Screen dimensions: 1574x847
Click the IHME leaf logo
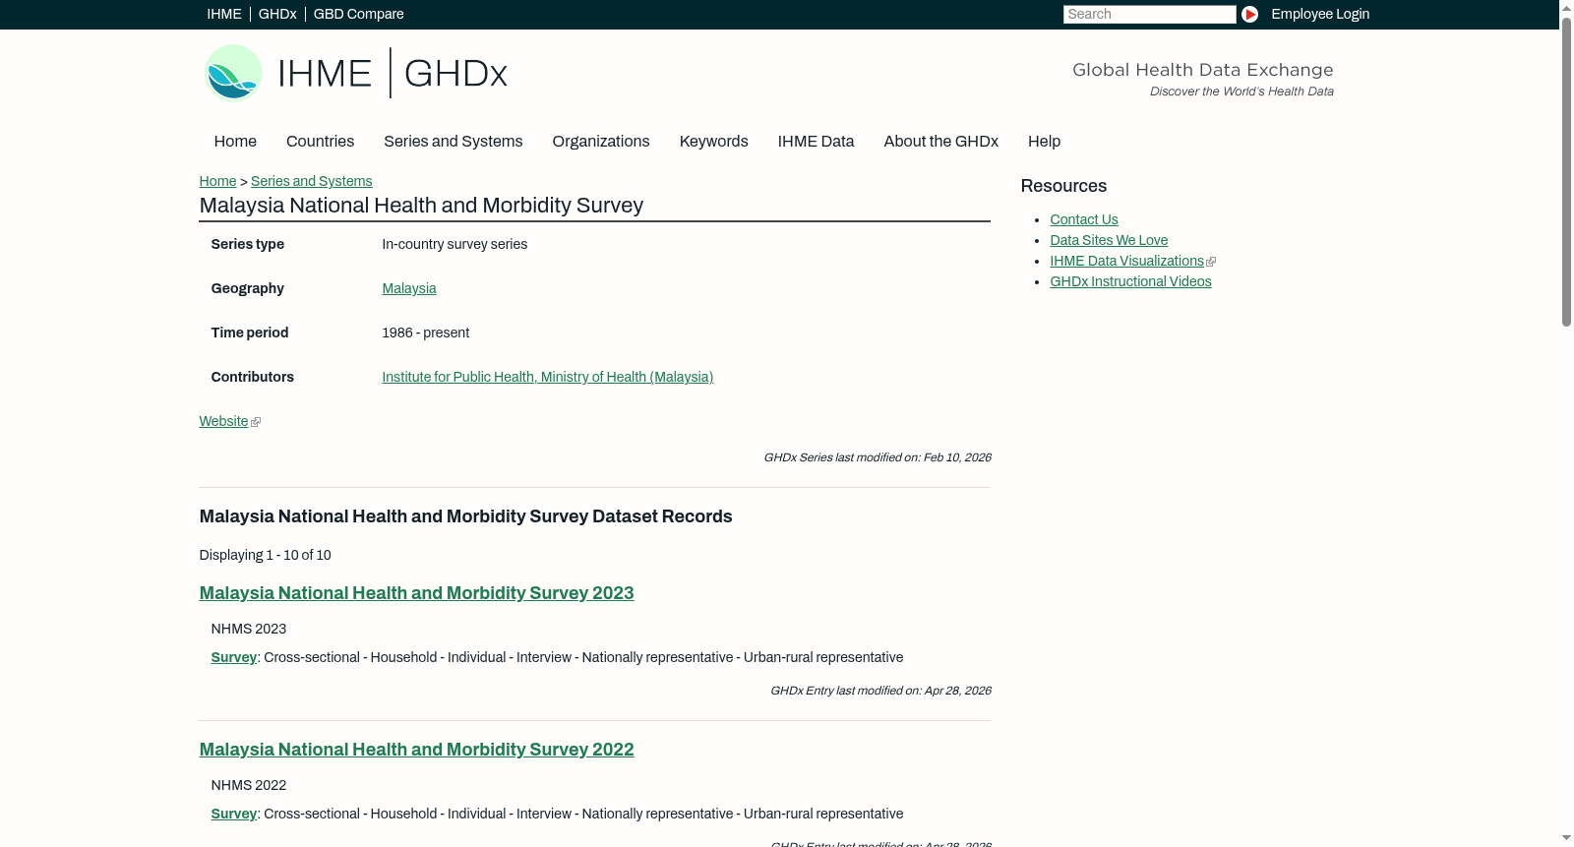coord(233,73)
